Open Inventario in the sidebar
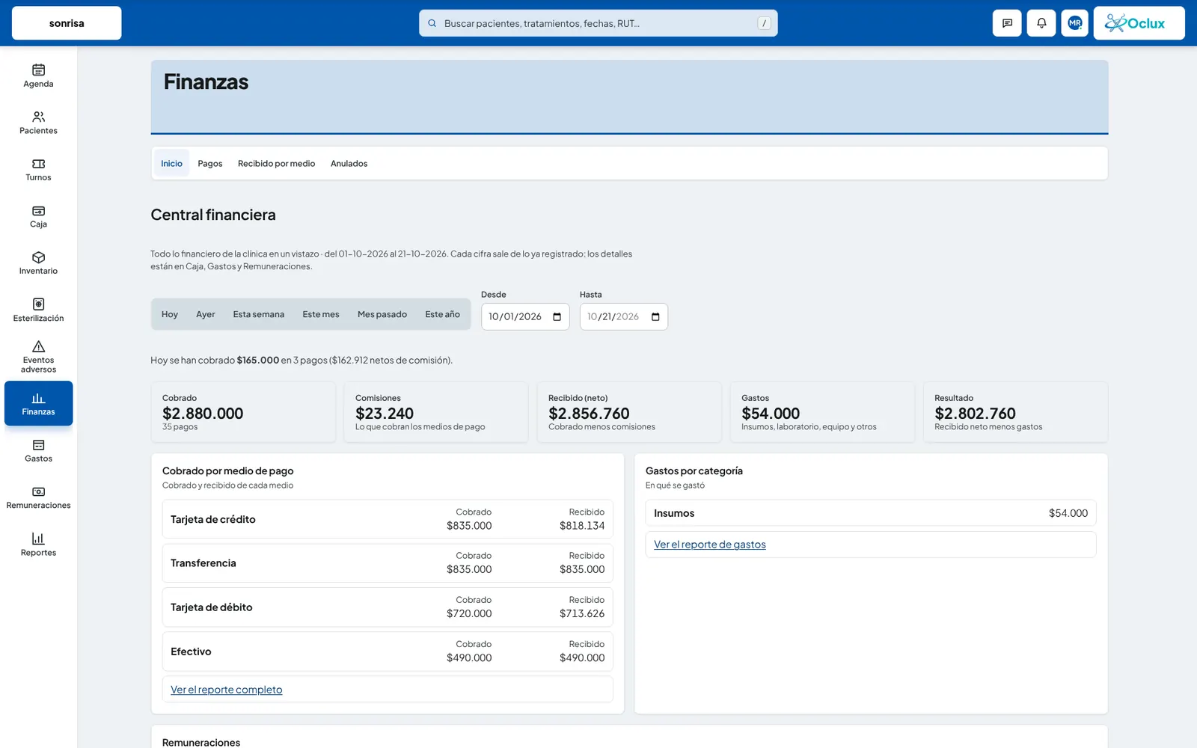The image size is (1197, 748). coord(38,263)
